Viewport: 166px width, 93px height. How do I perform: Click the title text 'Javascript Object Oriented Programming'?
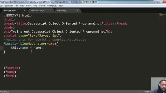[x=64, y=24]
